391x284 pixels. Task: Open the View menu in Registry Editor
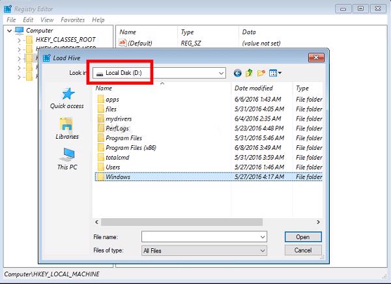click(x=47, y=20)
